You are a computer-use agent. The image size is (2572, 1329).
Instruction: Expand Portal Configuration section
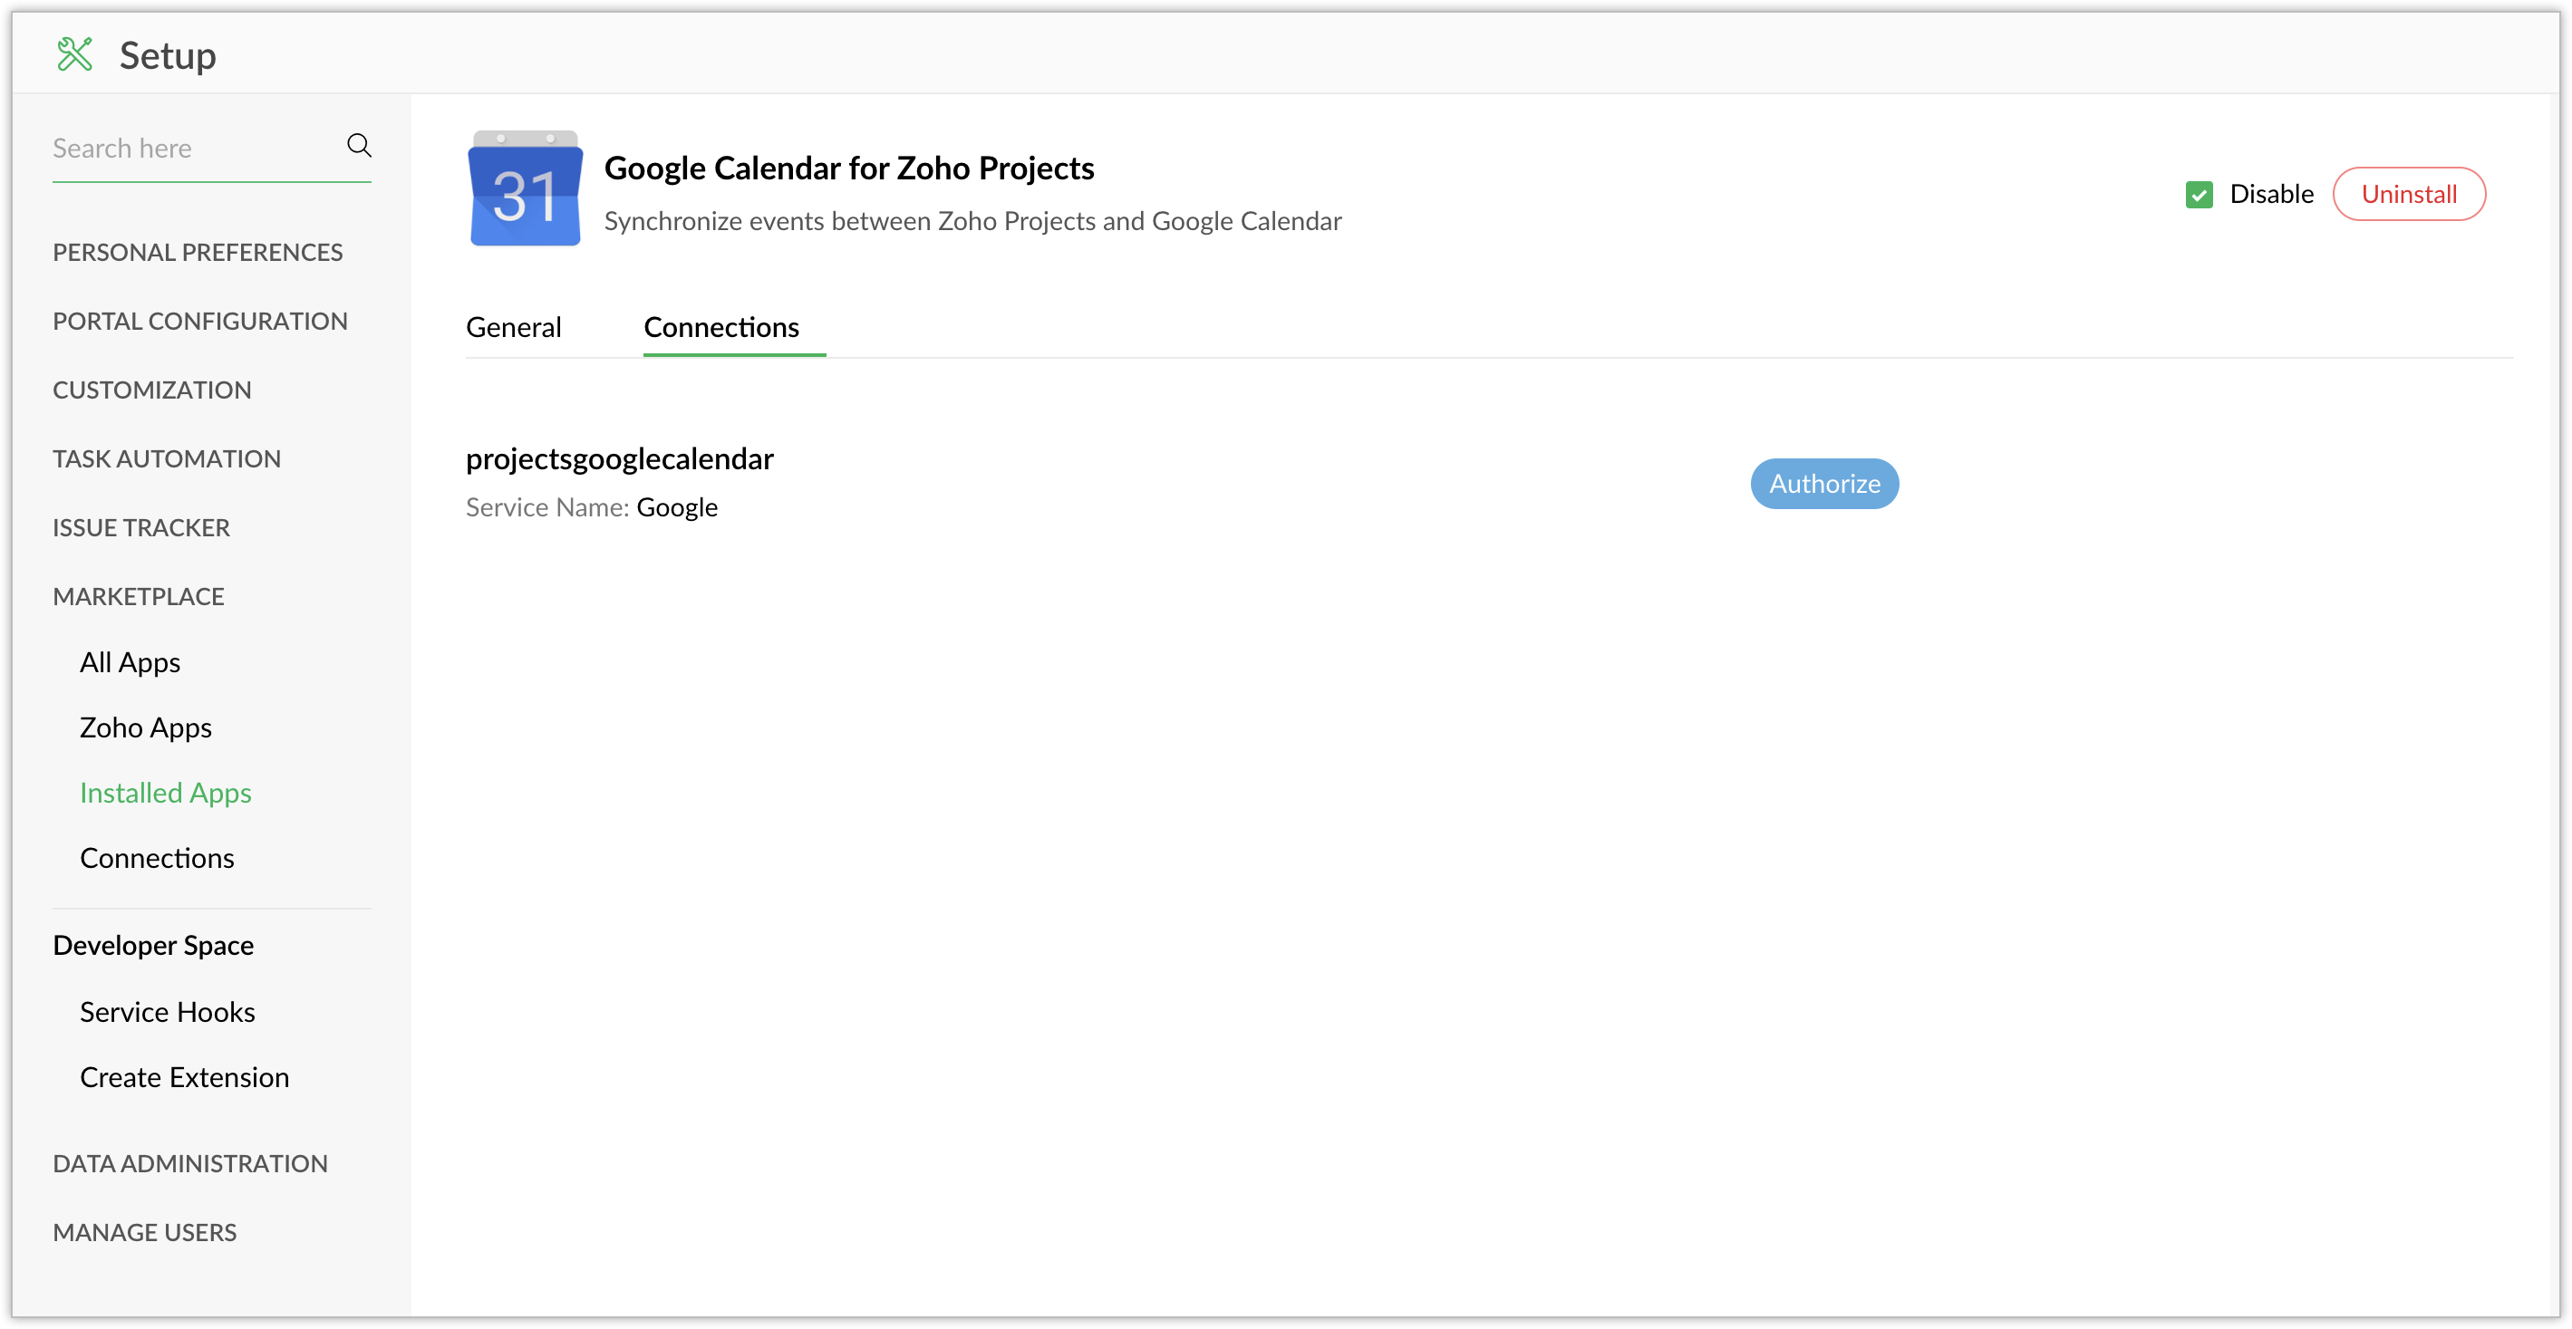199,322
